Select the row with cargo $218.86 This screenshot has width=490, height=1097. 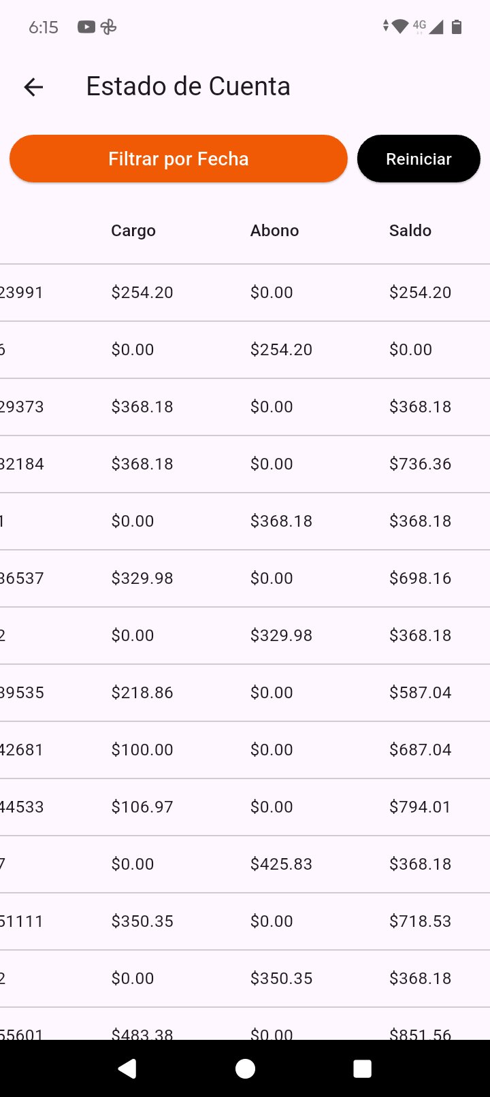(x=245, y=693)
